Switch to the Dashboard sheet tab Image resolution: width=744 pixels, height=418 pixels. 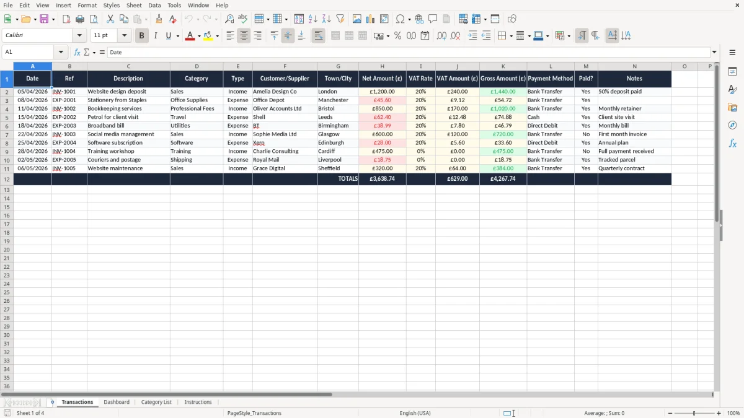point(117,402)
